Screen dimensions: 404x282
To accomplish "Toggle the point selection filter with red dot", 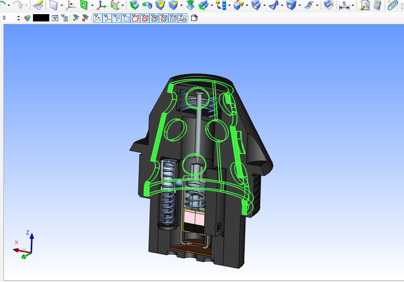I will click(98, 18).
